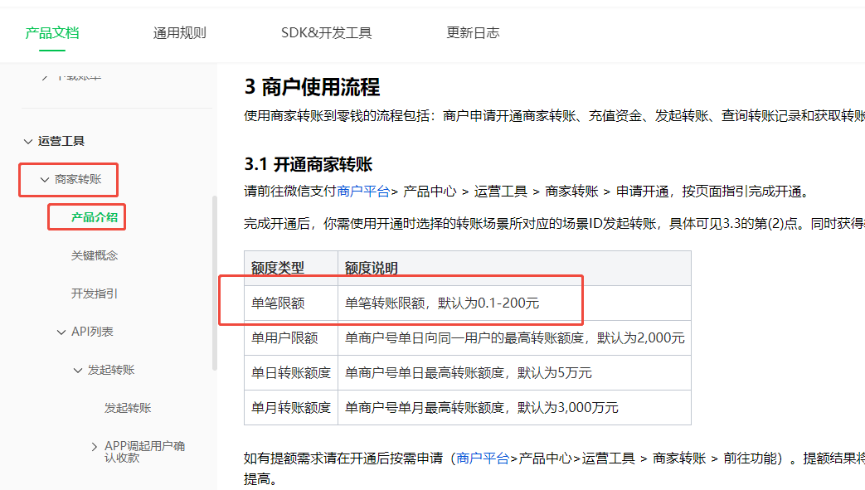Open APP调起用户确认收款 sidebar entry
The width and height of the screenshot is (865, 490).
(144, 452)
